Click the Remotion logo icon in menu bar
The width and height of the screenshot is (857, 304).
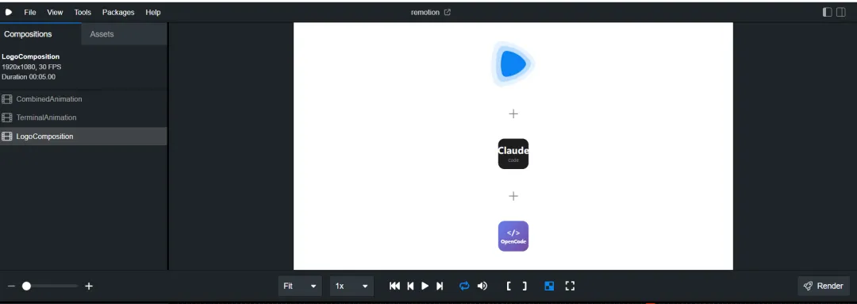pos(9,12)
